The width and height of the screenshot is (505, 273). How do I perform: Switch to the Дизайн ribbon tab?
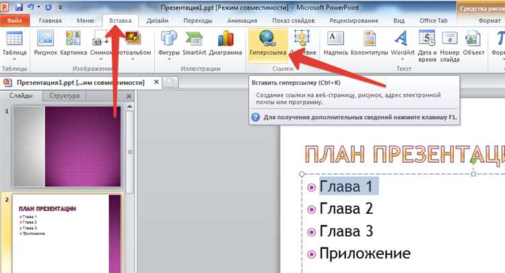(x=158, y=21)
